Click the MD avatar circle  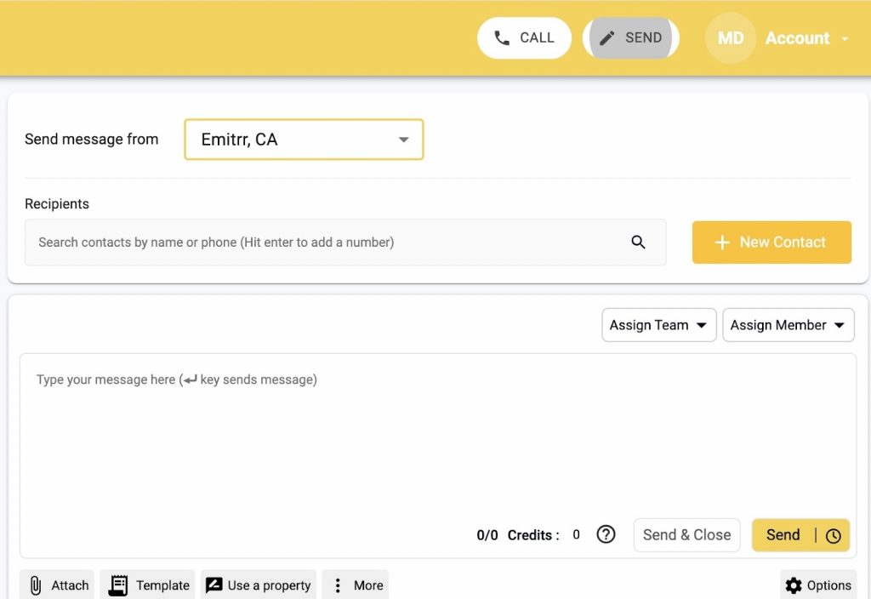tap(730, 37)
